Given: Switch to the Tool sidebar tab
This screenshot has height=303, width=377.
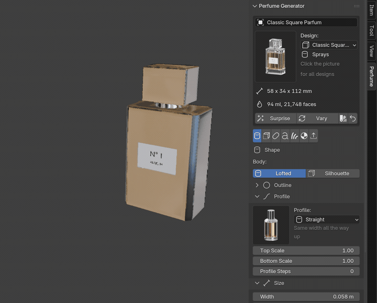Looking at the screenshot, I should (x=372, y=30).
